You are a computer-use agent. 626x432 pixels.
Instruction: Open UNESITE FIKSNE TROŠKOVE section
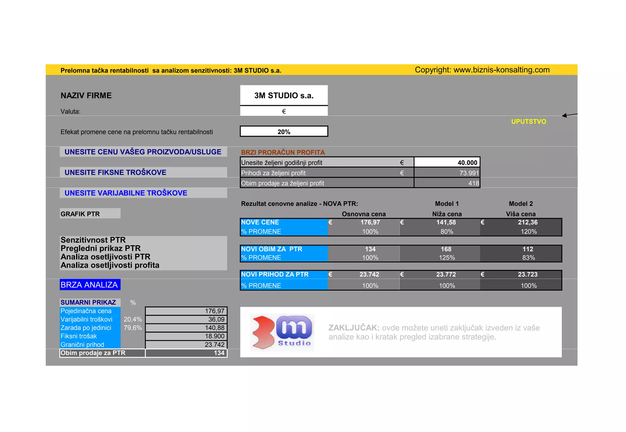click(x=116, y=172)
